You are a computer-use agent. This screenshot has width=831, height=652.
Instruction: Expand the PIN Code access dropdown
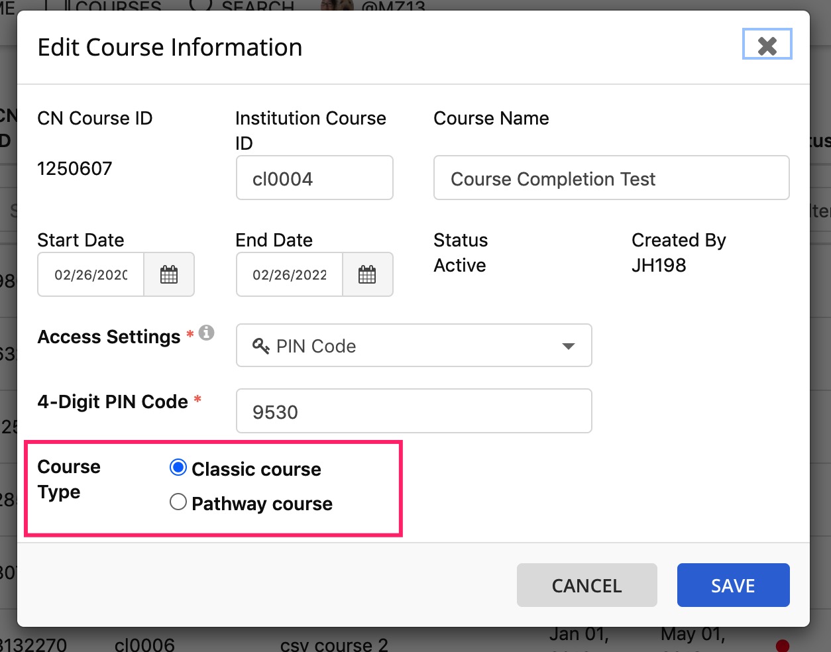(414, 345)
